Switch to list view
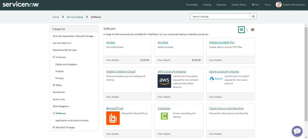The width and height of the screenshot is (308, 139). (253, 30)
